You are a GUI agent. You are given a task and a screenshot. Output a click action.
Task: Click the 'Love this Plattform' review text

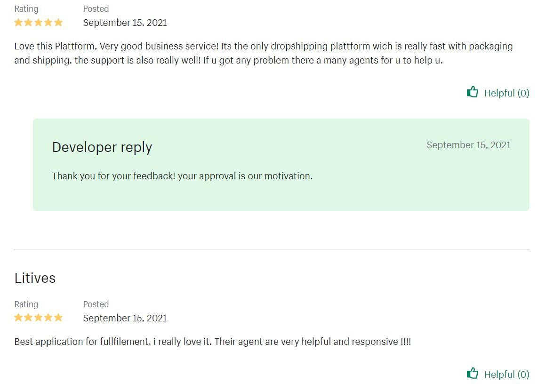(264, 53)
